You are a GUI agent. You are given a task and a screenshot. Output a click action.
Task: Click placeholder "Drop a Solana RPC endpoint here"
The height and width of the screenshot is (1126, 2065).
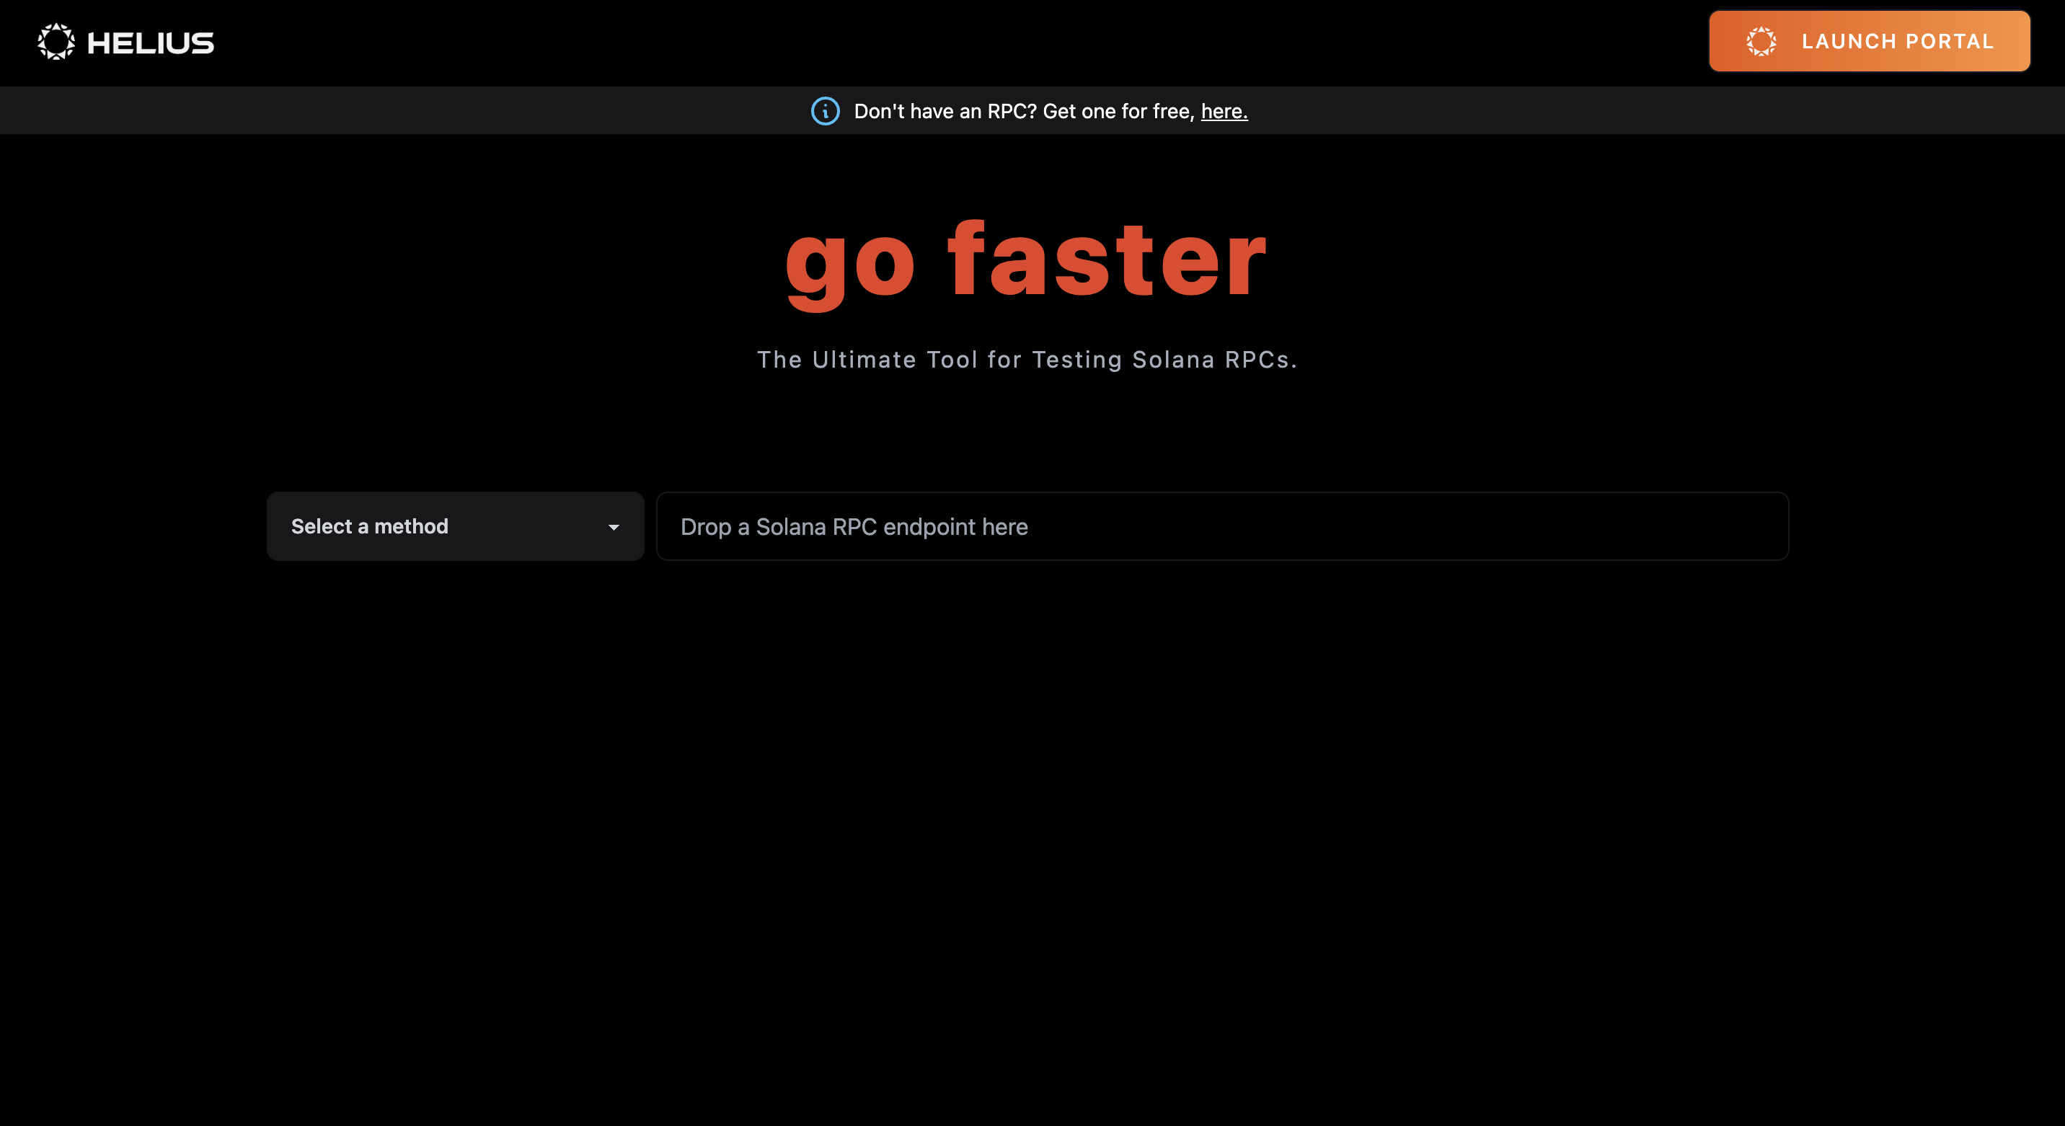(x=854, y=528)
